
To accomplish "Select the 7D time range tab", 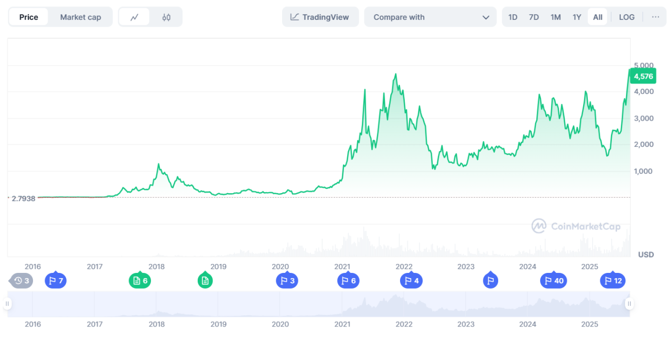I will 534,16.
